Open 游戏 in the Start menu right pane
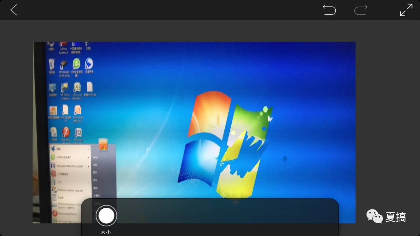The height and width of the screenshot is (236, 420). pos(95,188)
